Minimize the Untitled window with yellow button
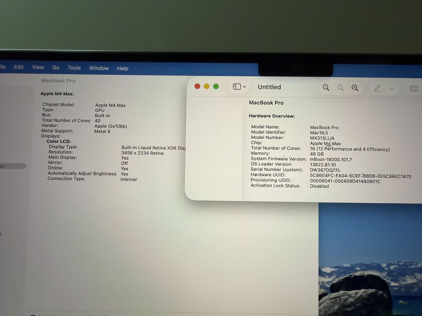422x316 pixels. (207, 86)
